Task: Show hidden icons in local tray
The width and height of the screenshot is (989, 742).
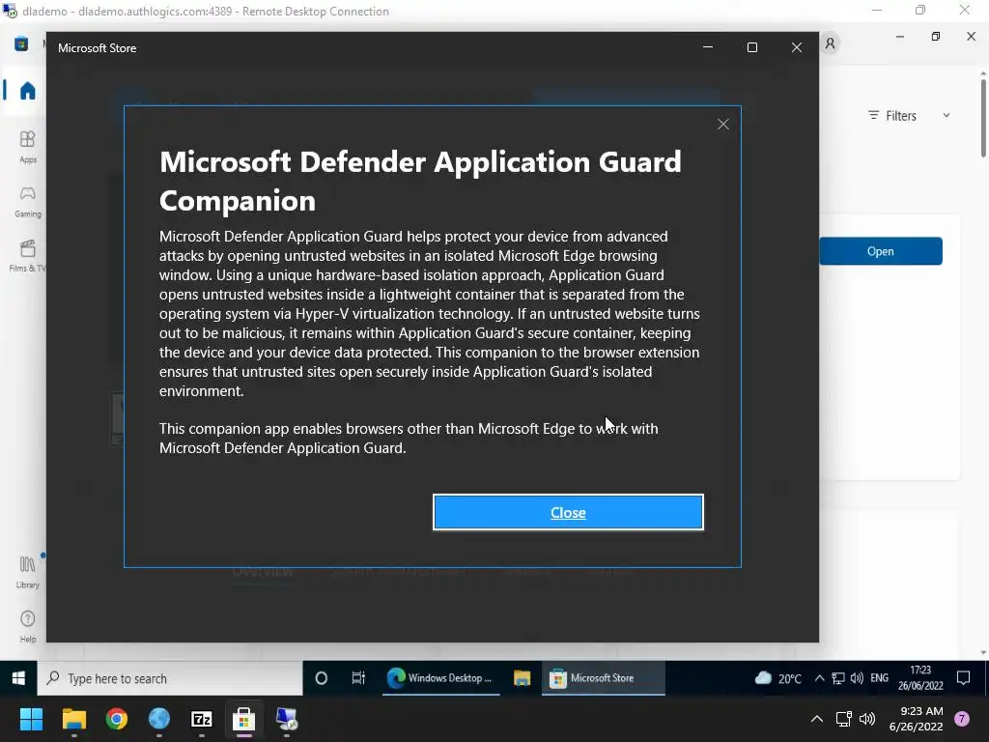Action: 817,719
